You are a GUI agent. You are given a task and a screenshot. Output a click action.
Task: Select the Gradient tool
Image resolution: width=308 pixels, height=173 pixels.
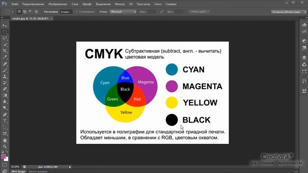[5, 95]
